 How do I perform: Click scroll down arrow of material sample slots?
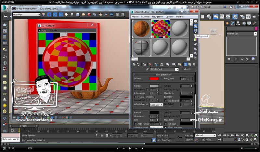point(191,56)
